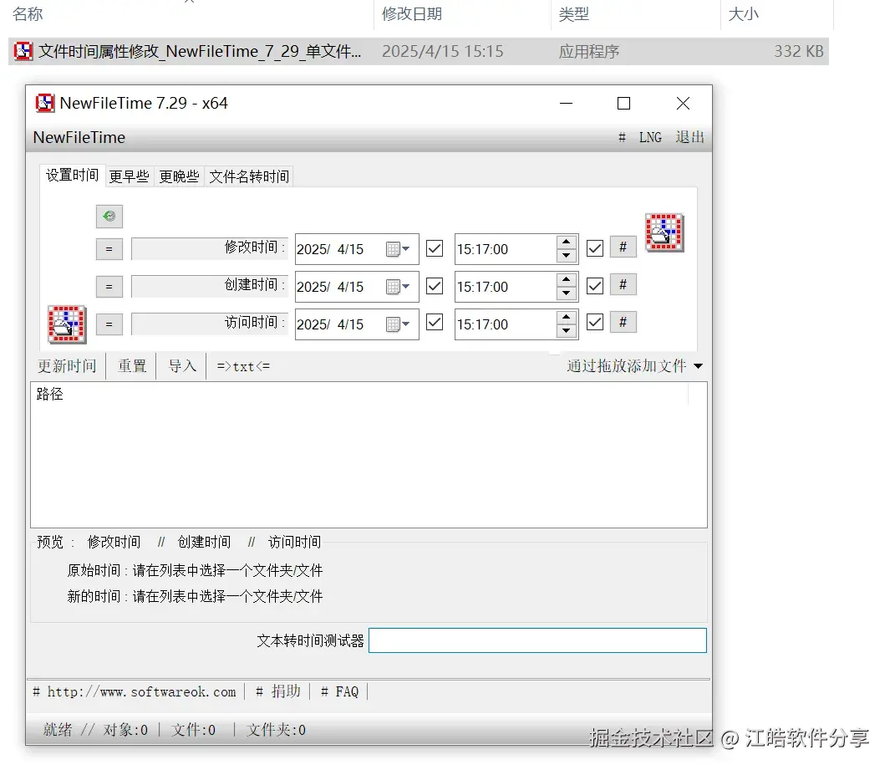Open the calendar picker for 访问时间 date
The image size is (890, 770).
pyautogui.click(x=398, y=324)
